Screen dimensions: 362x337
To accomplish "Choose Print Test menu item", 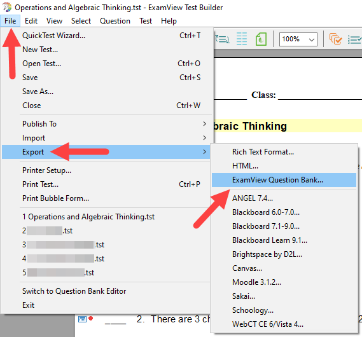I will (x=107, y=184).
